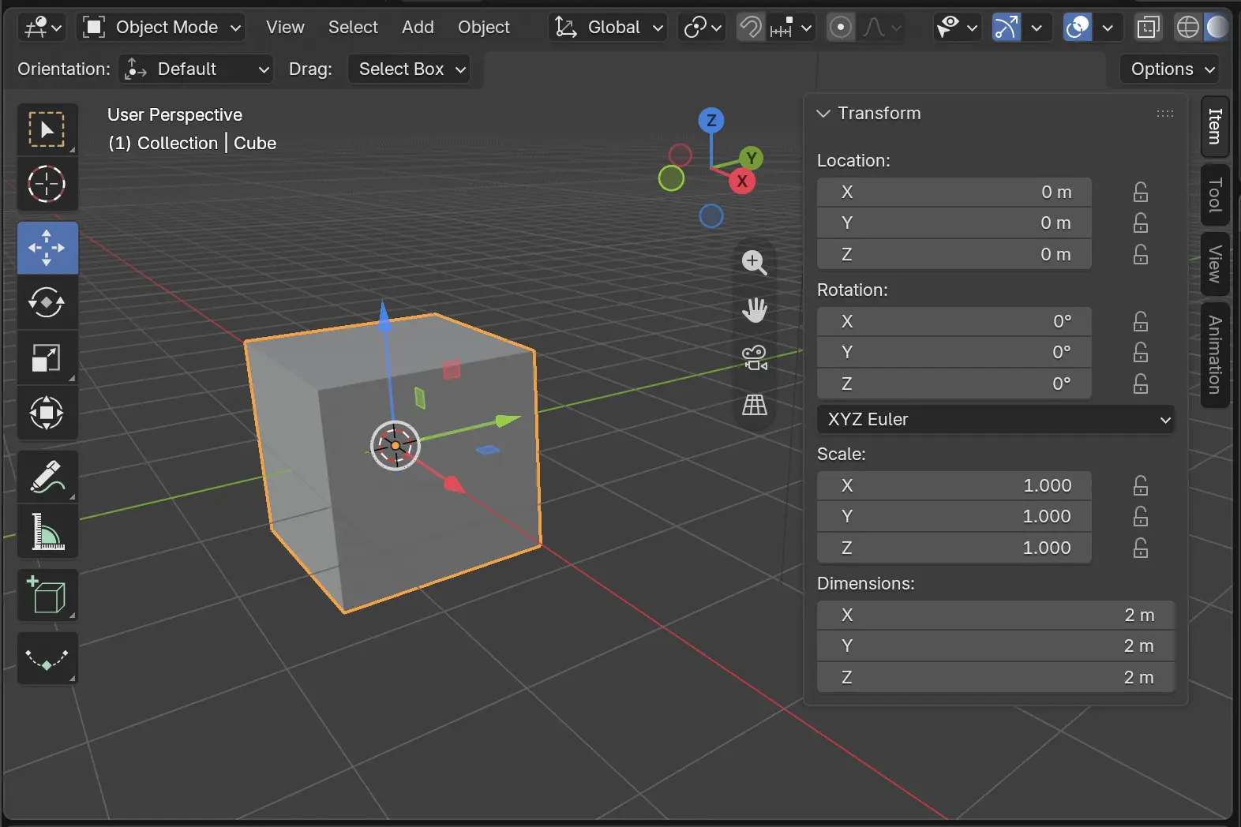Screen dimensions: 1241x827
Task: Click the negative Z axis gizmo circle
Action: pyautogui.click(x=711, y=215)
